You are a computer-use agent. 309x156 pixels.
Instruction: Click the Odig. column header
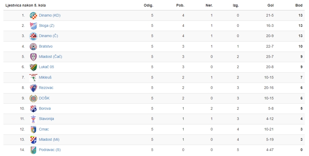click(149, 5)
